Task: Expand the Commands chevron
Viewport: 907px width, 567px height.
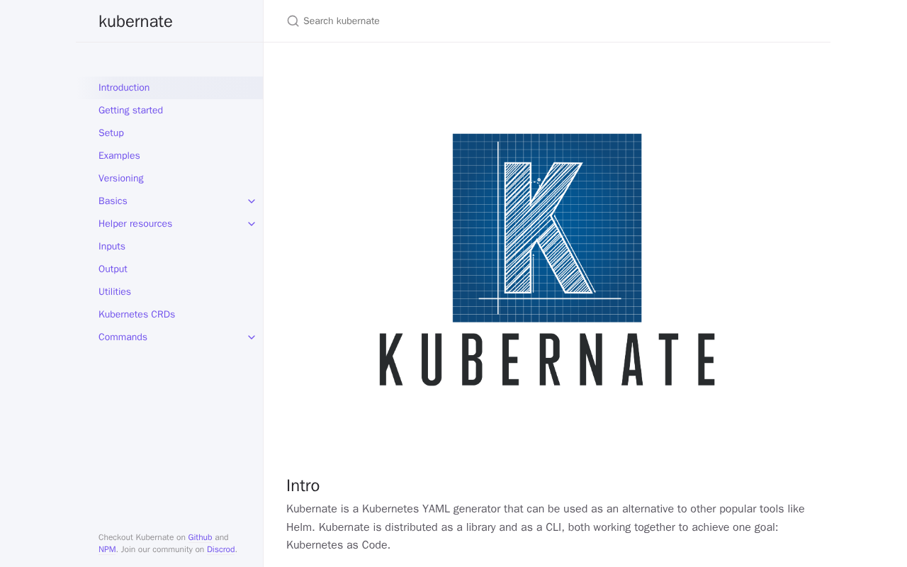Action: 252,337
